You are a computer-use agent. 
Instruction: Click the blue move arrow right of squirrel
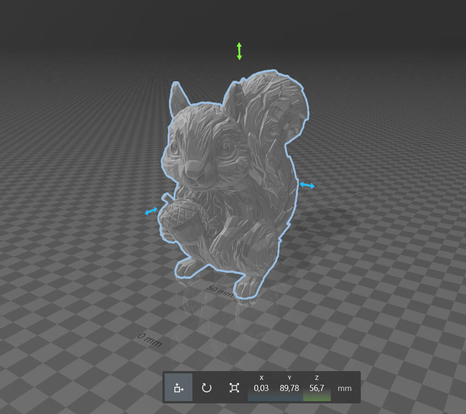307,186
